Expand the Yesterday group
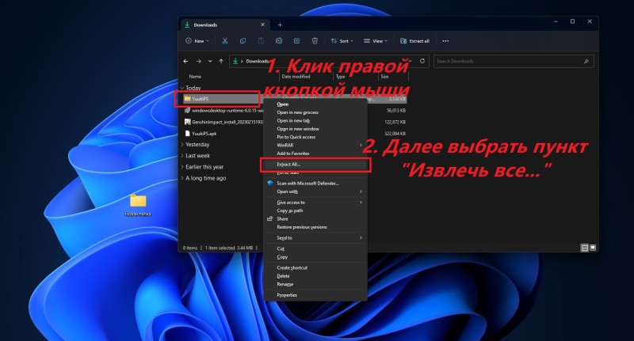 point(197,145)
